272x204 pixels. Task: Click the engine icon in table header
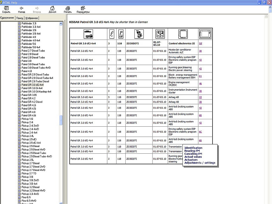click(139, 34)
